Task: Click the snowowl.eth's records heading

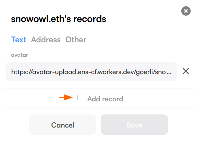Action: point(59,19)
